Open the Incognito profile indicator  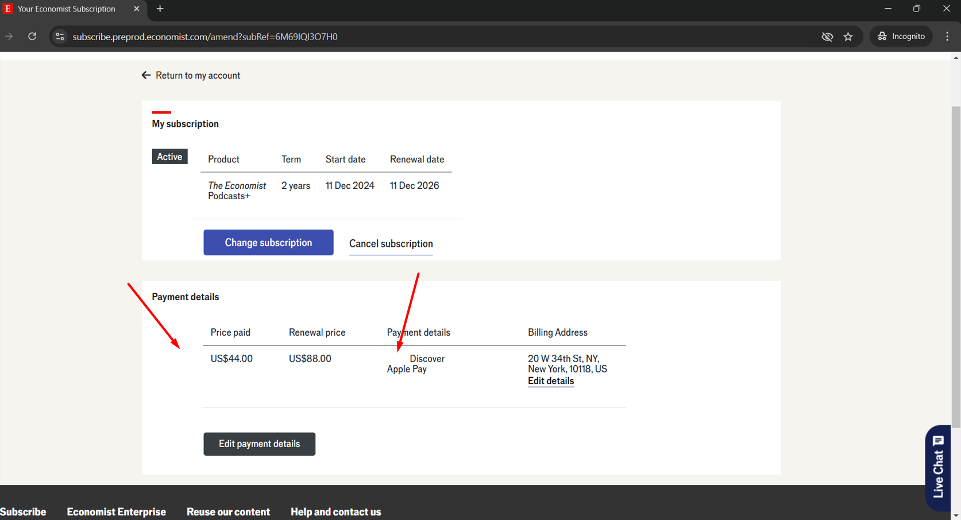click(901, 36)
